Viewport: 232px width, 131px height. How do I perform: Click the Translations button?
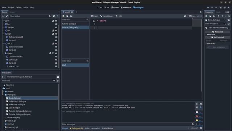106,16
